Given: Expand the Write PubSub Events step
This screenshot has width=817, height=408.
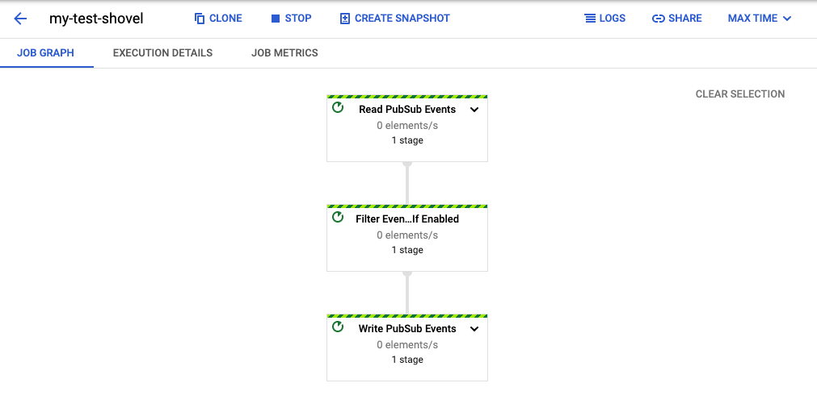Looking at the screenshot, I should (x=474, y=329).
